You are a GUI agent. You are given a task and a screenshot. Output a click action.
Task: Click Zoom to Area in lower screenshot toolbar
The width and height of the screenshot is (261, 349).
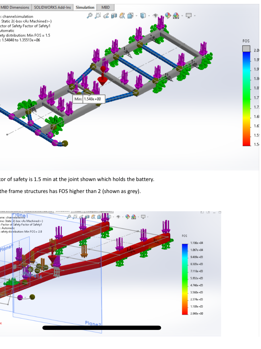pyautogui.click(x=75, y=217)
